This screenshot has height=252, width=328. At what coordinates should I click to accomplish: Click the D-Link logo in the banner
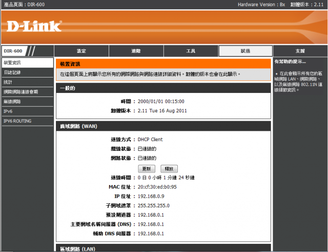pos(34,26)
